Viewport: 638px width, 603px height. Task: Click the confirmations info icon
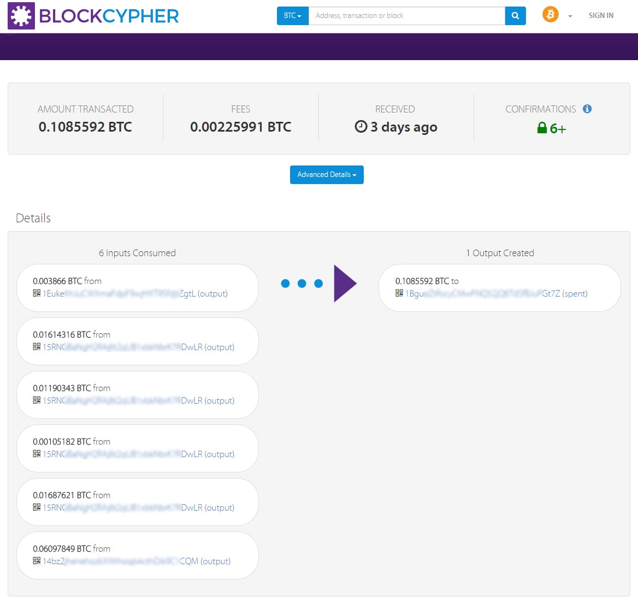pos(587,109)
